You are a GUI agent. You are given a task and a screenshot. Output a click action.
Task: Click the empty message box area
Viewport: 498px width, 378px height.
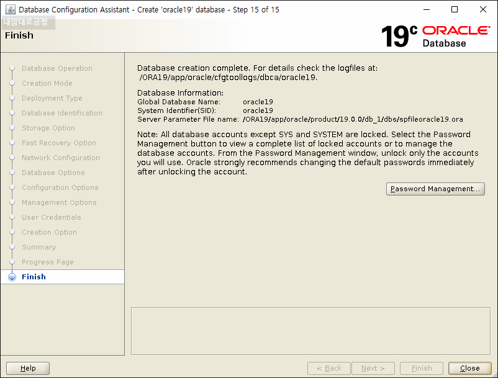click(310, 331)
